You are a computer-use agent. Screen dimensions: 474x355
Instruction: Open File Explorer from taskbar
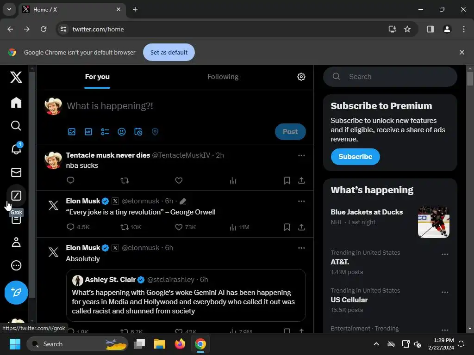(159, 344)
